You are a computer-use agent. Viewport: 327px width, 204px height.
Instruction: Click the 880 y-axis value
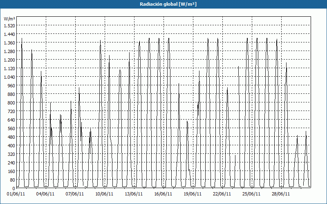[x=11, y=94]
